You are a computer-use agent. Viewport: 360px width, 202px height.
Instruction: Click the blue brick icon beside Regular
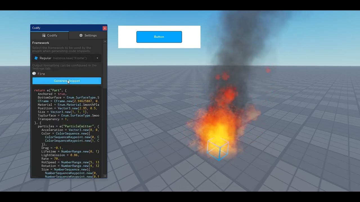36,58
